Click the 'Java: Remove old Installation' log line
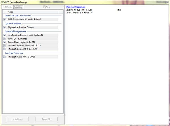Image resolution: width=170 pixels, height=126 pixels. pyautogui.click(x=79, y=13)
